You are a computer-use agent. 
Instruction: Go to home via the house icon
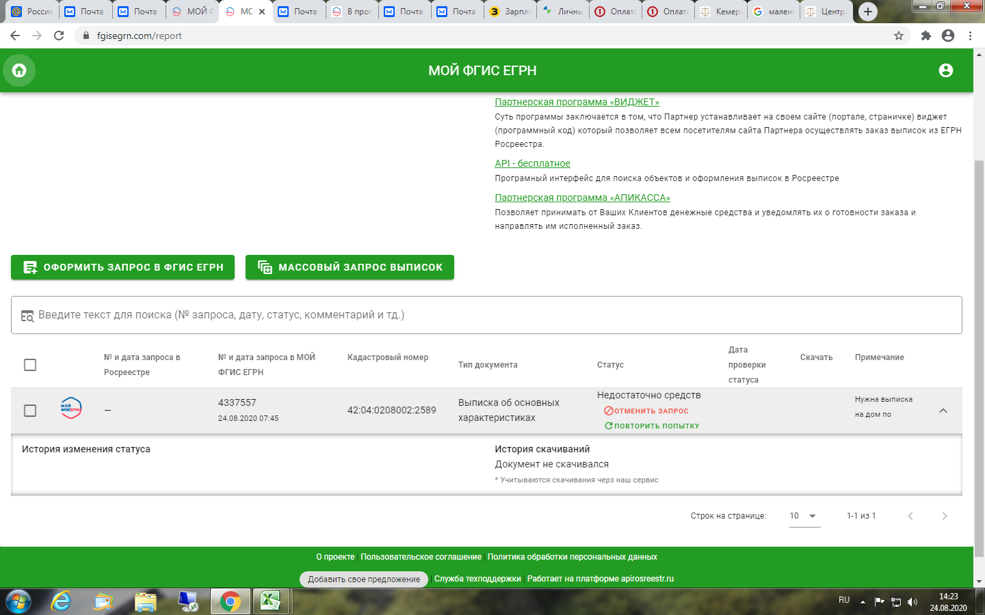[19, 70]
